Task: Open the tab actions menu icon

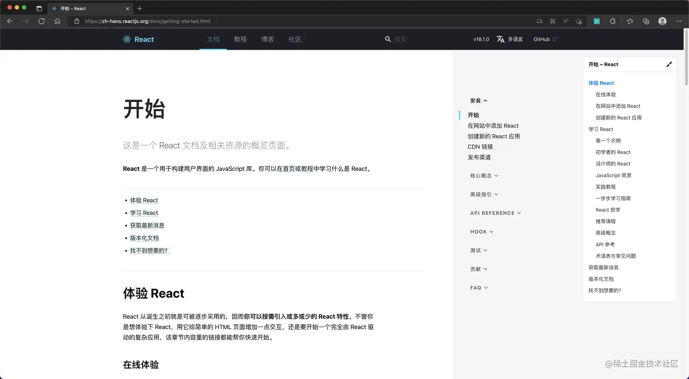Action: point(39,8)
